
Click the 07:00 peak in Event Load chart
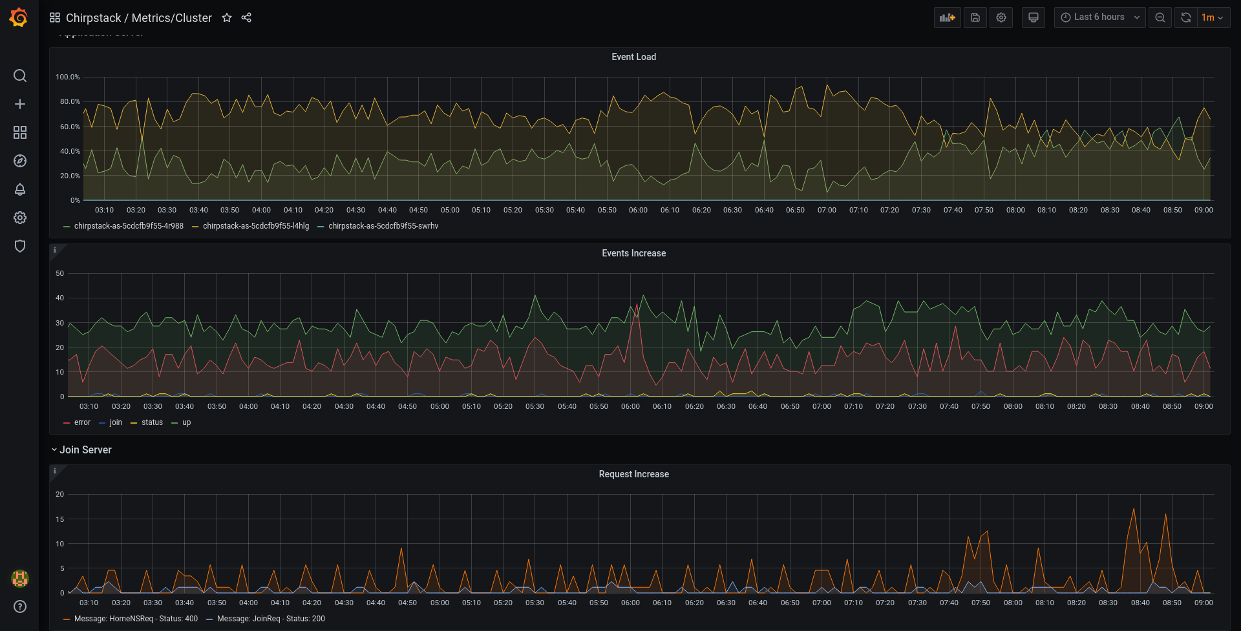827,85
